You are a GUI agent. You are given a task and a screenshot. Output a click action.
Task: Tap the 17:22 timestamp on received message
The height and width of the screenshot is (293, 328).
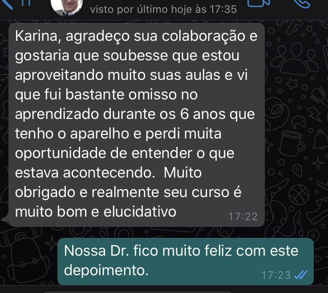click(x=243, y=217)
